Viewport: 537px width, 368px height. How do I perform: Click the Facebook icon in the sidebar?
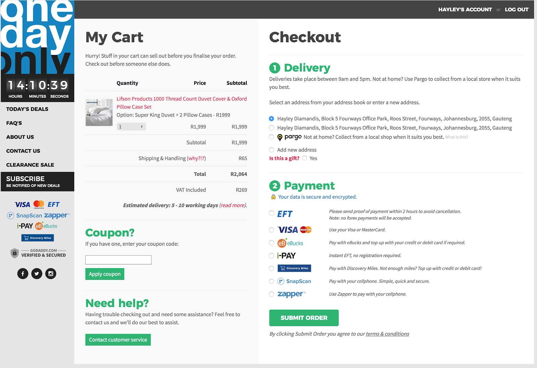coord(23,273)
